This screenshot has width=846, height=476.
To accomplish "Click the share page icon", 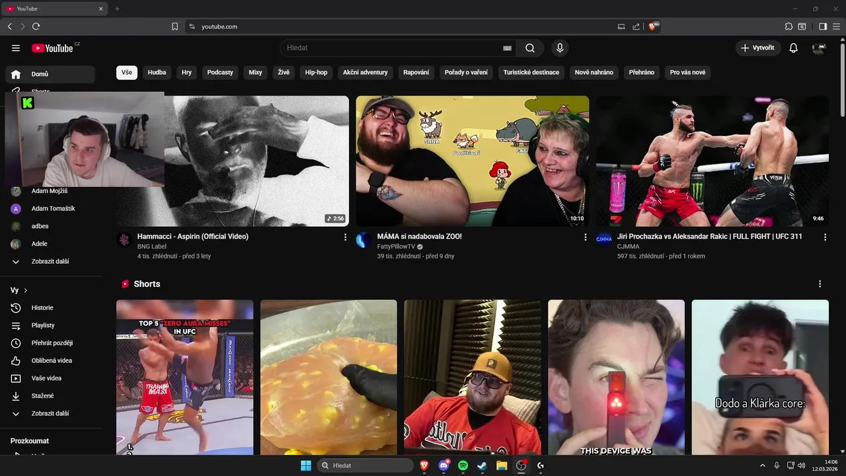I will coord(636,26).
